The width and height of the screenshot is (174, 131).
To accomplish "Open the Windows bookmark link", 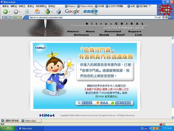I will click(x=70, y=6).
